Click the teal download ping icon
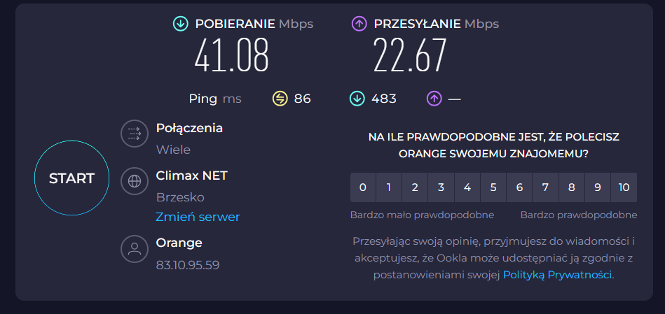665x314 pixels. [357, 99]
